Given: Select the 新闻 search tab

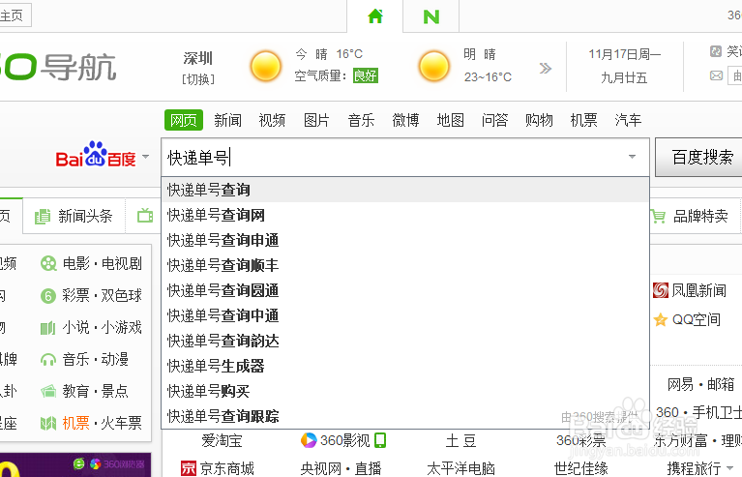Looking at the screenshot, I should 227,120.
